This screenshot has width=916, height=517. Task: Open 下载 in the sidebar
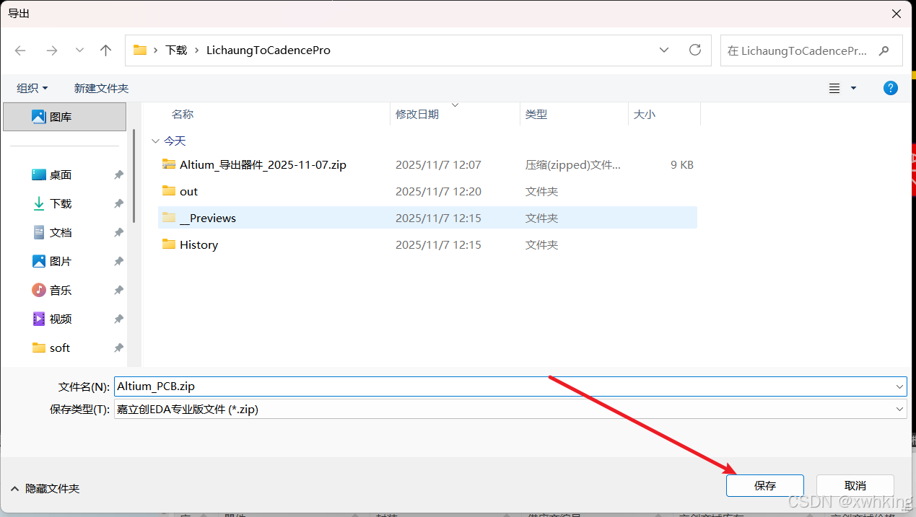coord(61,203)
